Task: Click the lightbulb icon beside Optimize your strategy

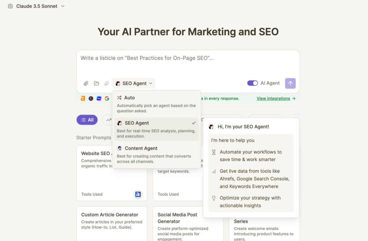Action: point(214,198)
